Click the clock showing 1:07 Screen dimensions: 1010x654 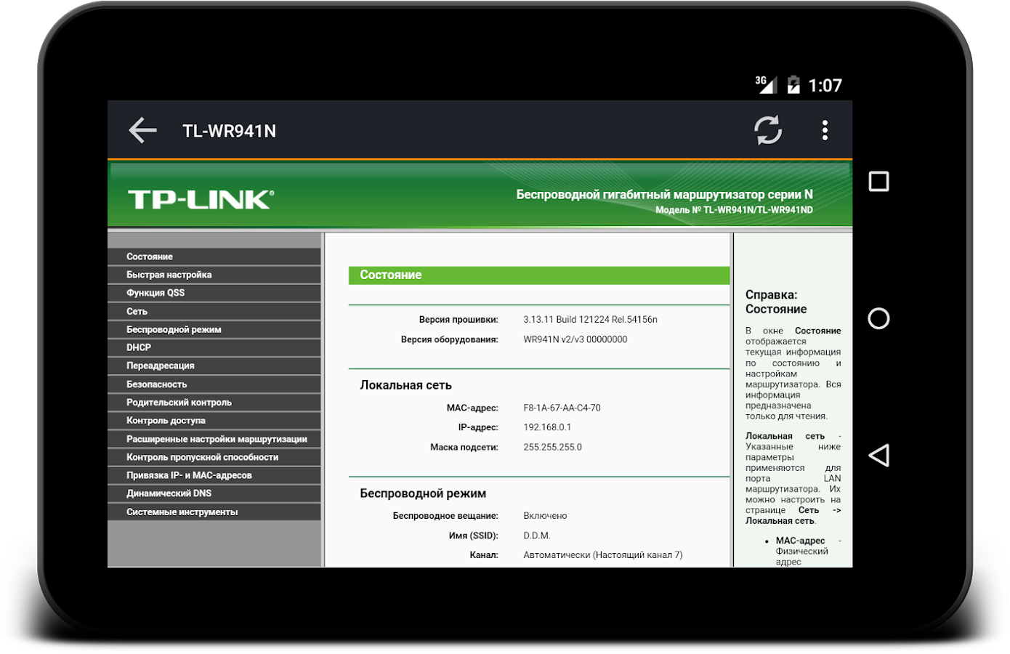point(825,86)
